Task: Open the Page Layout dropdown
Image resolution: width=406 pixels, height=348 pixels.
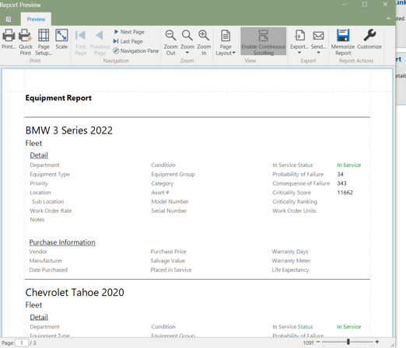Action: [226, 42]
